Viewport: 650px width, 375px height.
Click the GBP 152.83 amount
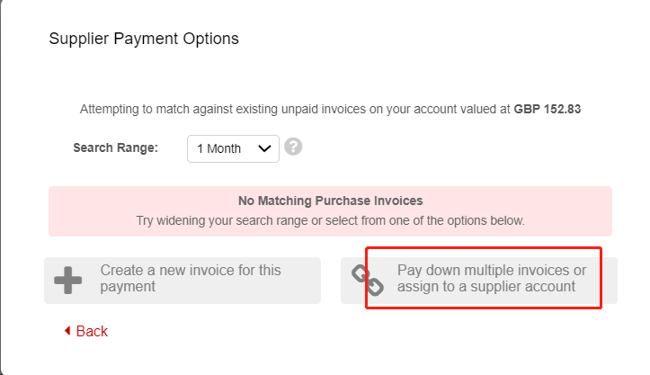pyautogui.click(x=548, y=110)
